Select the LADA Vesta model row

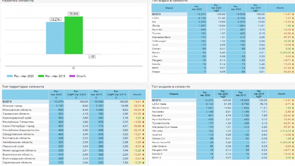point(223,104)
